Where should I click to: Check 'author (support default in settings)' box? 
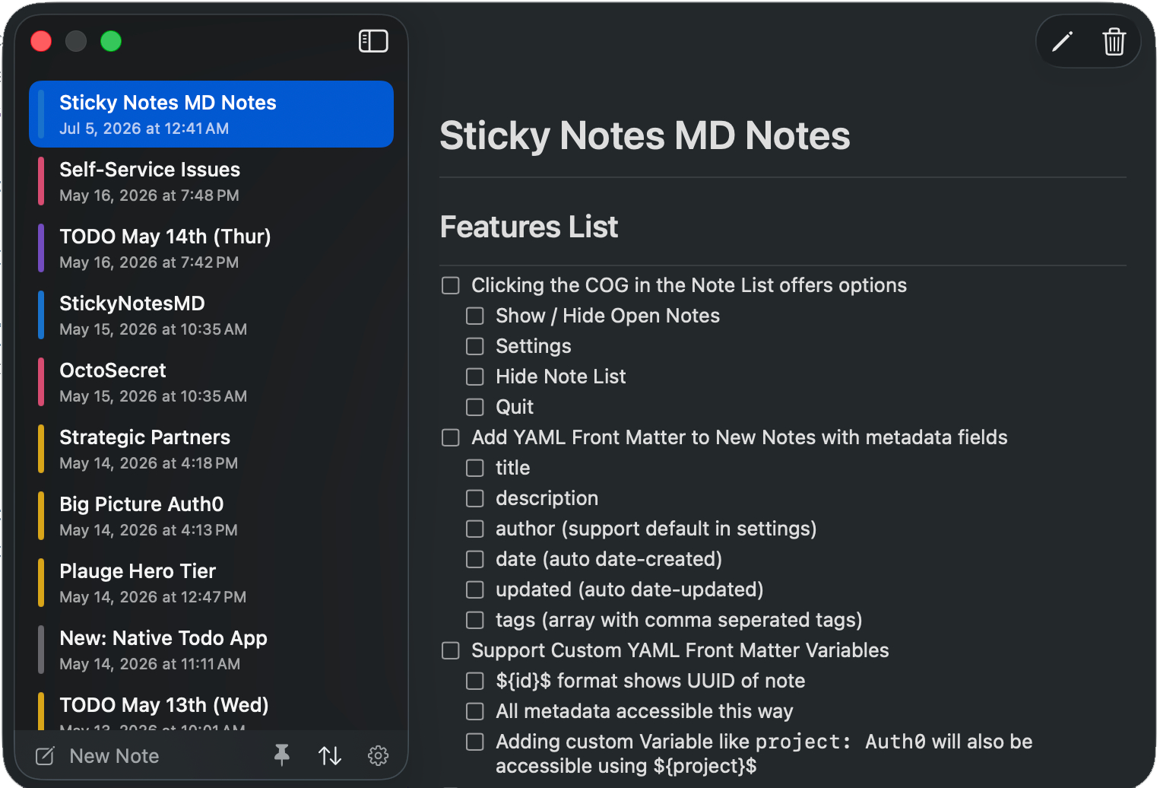[475, 529]
